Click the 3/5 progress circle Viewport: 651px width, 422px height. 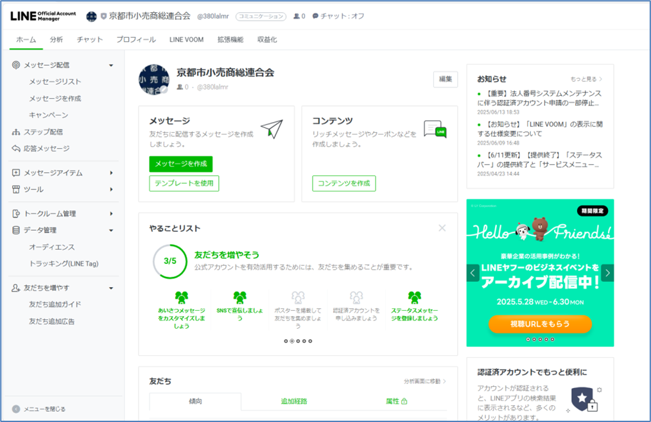pos(169,261)
